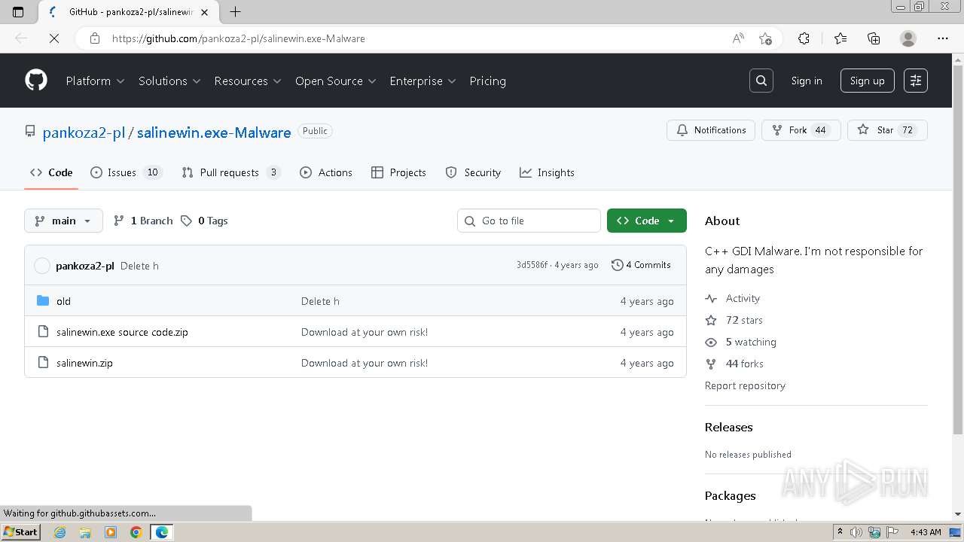Image resolution: width=964 pixels, height=542 pixels.
Task: Click the GitHub Octocat logo
Action: pyautogui.click(x=36, y=81)
